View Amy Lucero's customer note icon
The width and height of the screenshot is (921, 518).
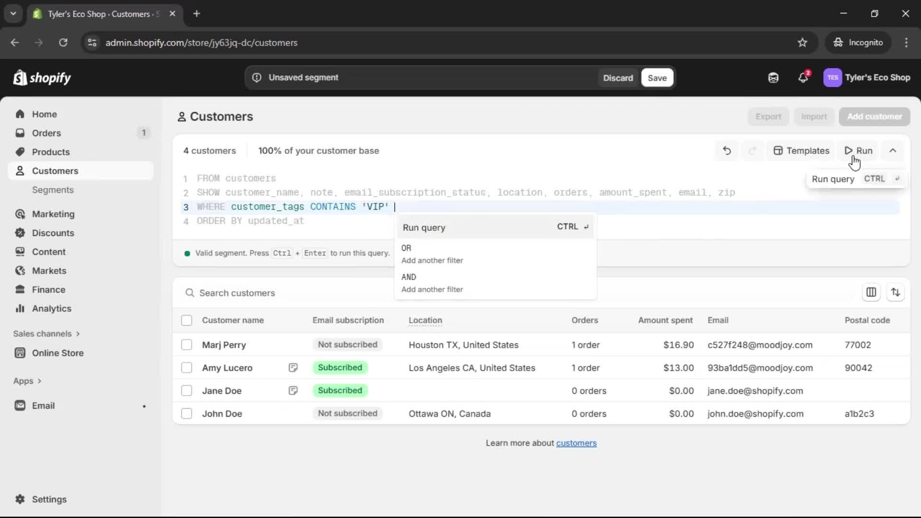[293, 368]
